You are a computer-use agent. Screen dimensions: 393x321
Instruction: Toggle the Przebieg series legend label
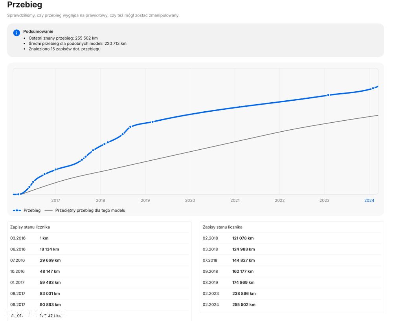(x=32, y=210)
